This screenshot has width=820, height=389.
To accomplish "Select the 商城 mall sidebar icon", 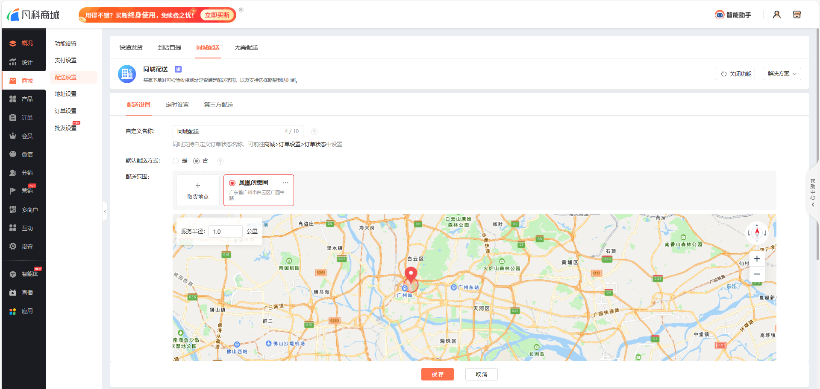I will (13, 81).
